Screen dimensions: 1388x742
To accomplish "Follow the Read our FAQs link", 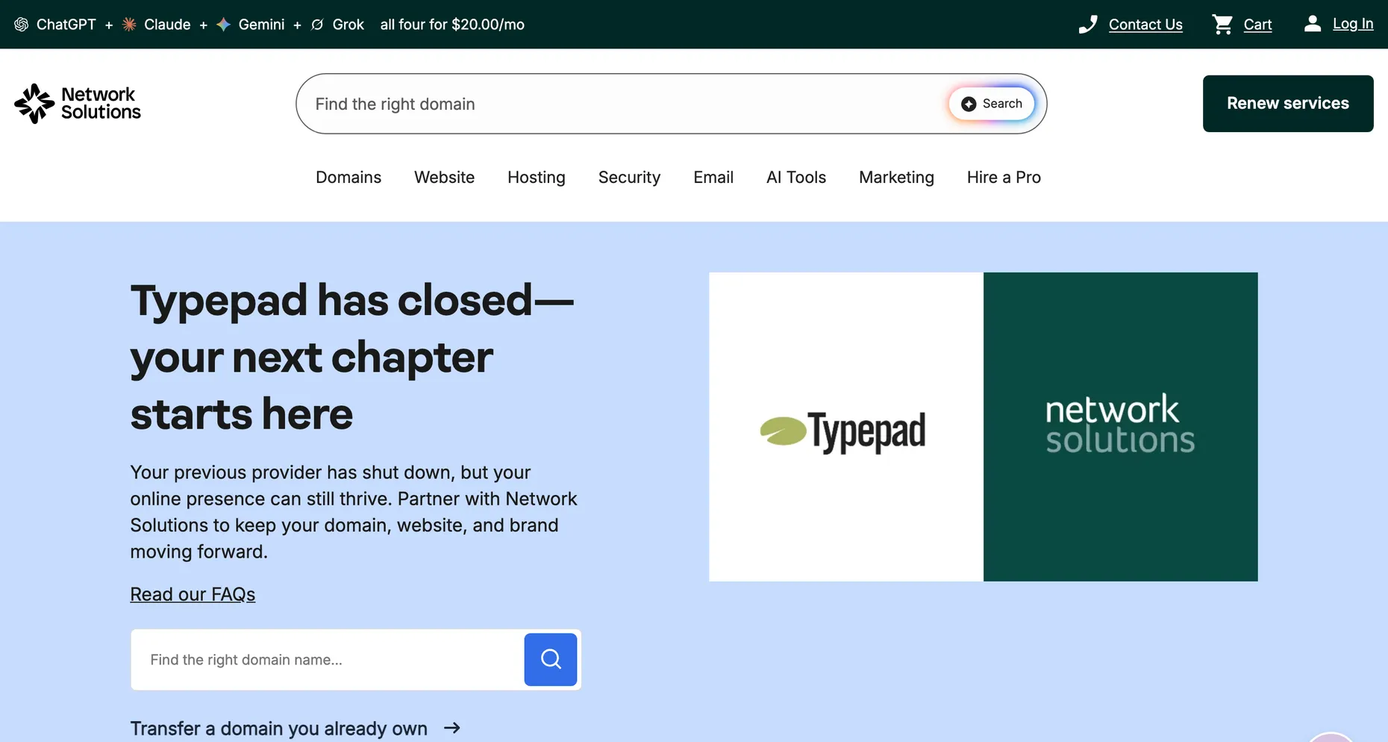I will coord(193,594).
